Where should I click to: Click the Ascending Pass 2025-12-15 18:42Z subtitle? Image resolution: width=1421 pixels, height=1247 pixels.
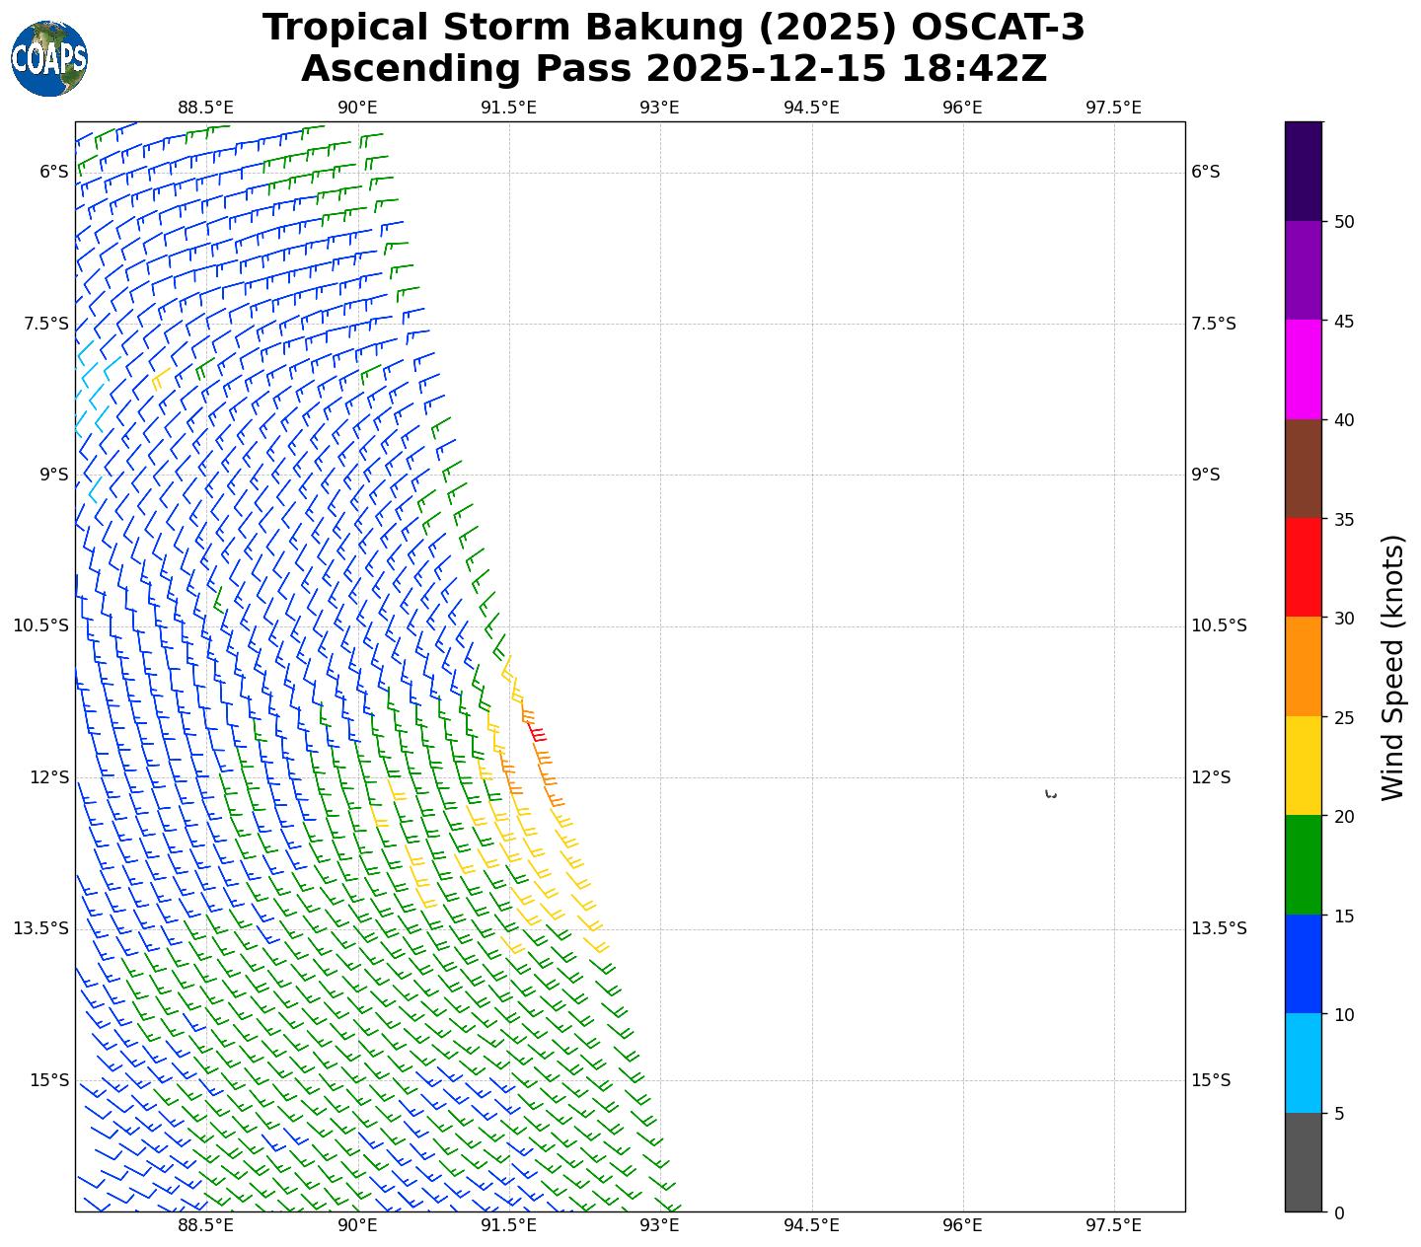[673, 69]
